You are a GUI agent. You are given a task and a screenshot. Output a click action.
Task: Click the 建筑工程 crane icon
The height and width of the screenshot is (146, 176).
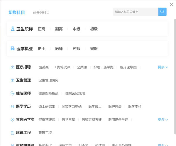tap(12, 133)
